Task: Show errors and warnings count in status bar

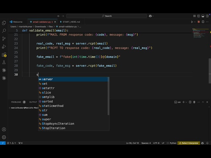Action: click(x=11, y=143)
